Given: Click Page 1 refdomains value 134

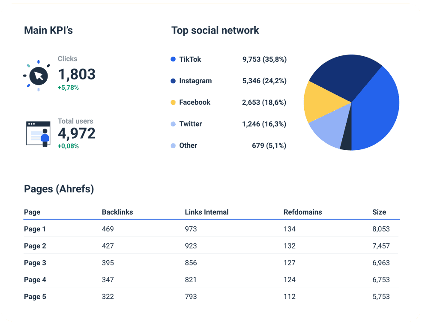Looking at the screenshot, I should (290, 229).
